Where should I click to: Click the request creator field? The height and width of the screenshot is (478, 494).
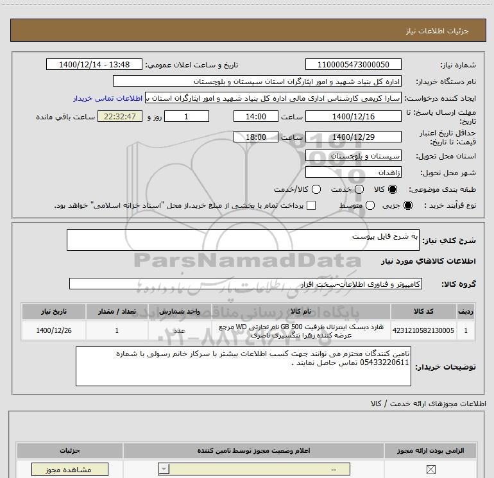point(273,98)
